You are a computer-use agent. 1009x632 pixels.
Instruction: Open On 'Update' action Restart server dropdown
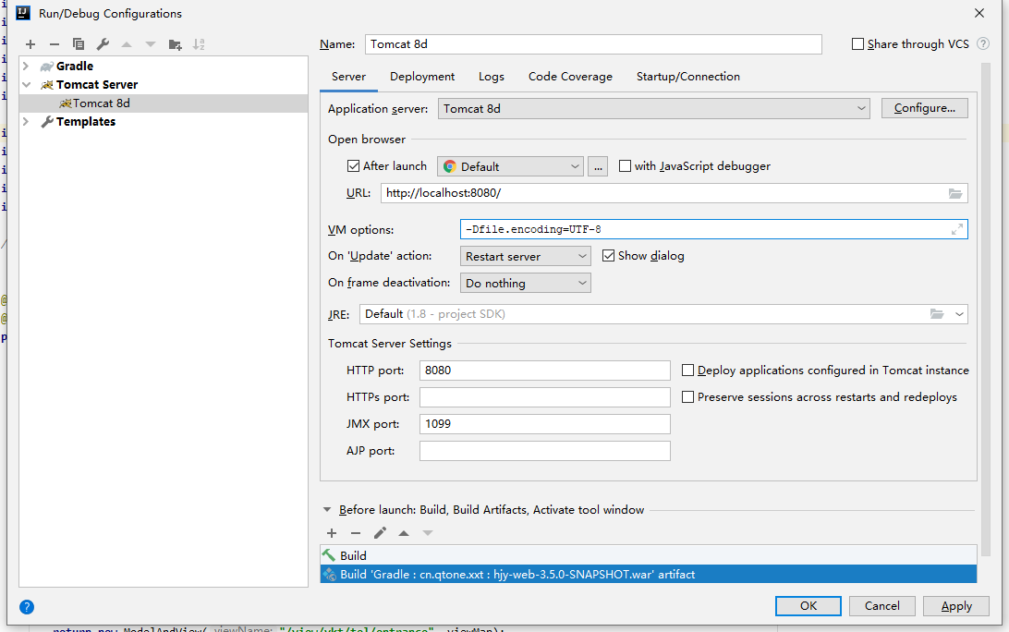pyautogui.click(x=525, y=256)
